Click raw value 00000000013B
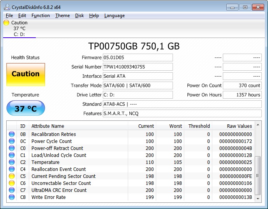268x209 pixels. click(236, 197)
